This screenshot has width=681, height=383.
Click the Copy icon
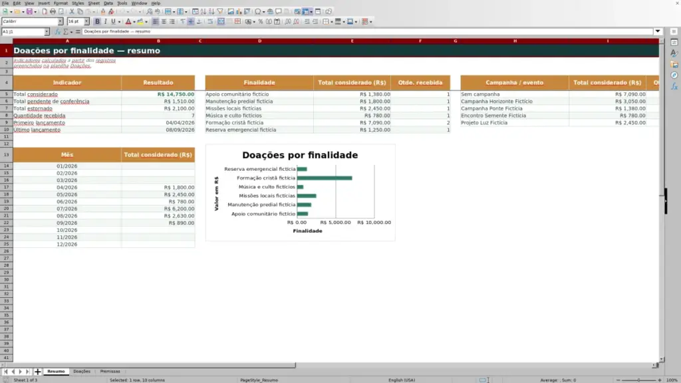(x=80, y=11)
